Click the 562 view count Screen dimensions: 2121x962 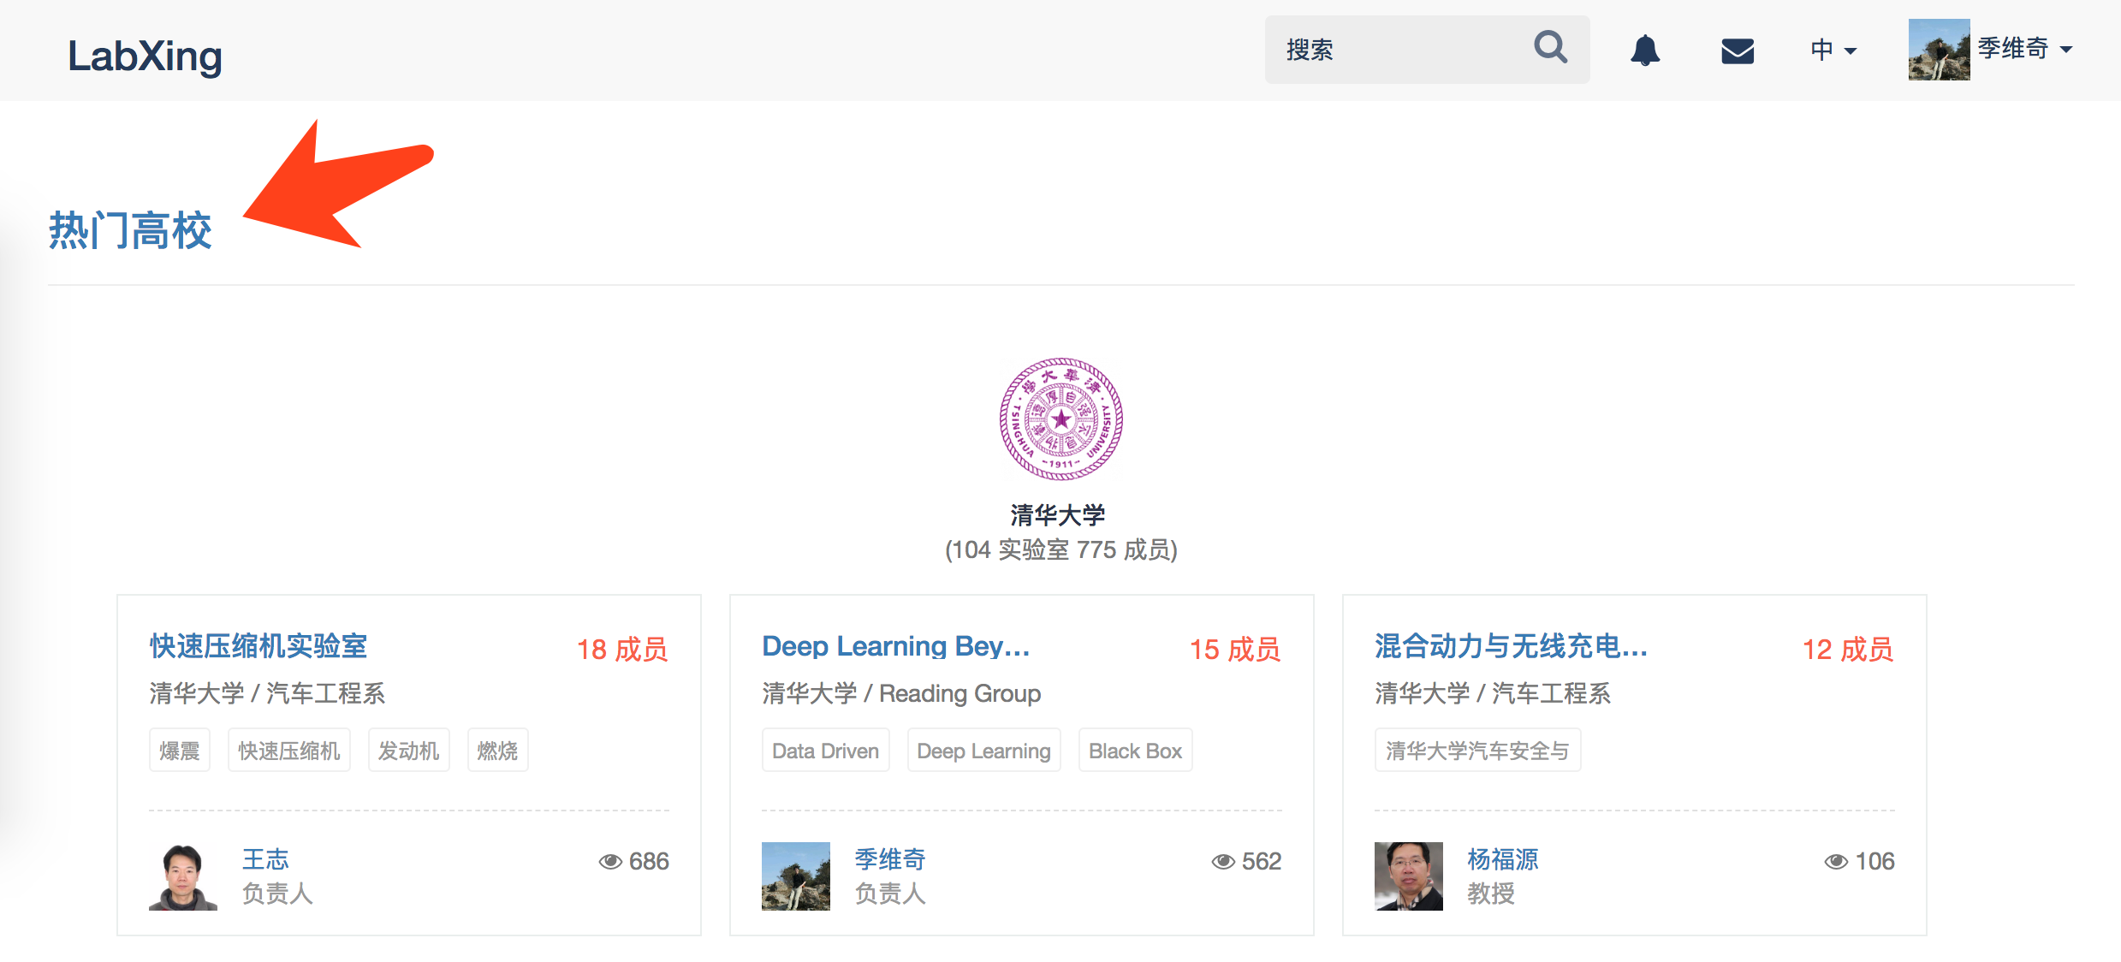click(1262, 861)
